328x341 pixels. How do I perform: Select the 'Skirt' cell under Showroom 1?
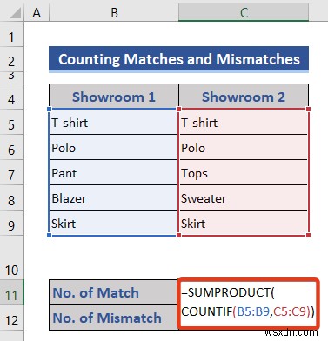click(114, 223)
